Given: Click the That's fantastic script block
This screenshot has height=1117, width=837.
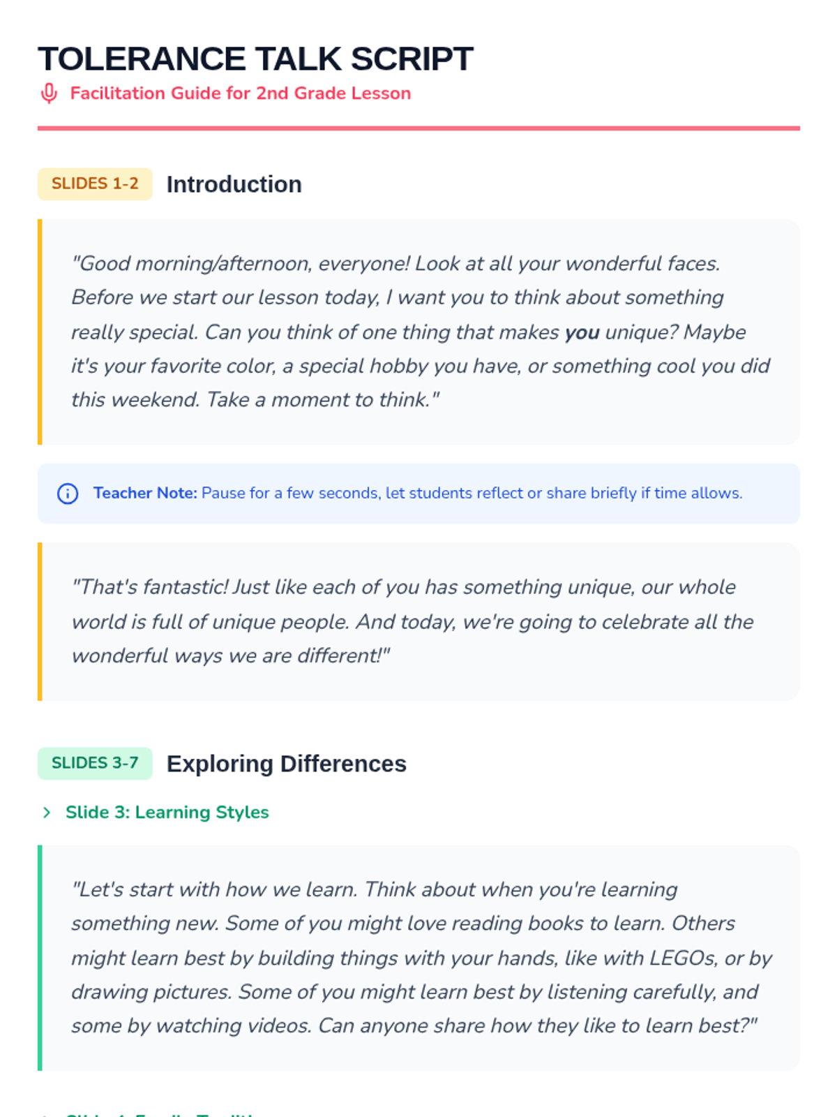Looking at the screenshot, I should (418, 621).
